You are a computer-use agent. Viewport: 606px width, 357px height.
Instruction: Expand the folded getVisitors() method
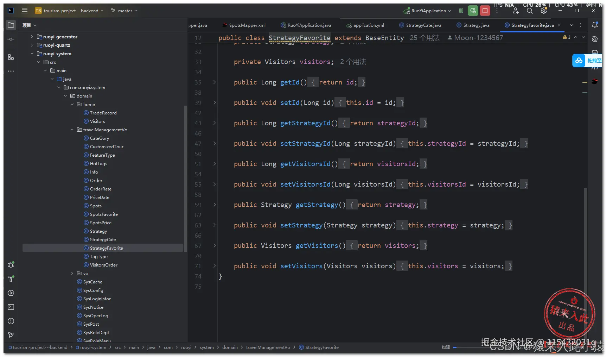pyautogui.click(x=215, y=245)
